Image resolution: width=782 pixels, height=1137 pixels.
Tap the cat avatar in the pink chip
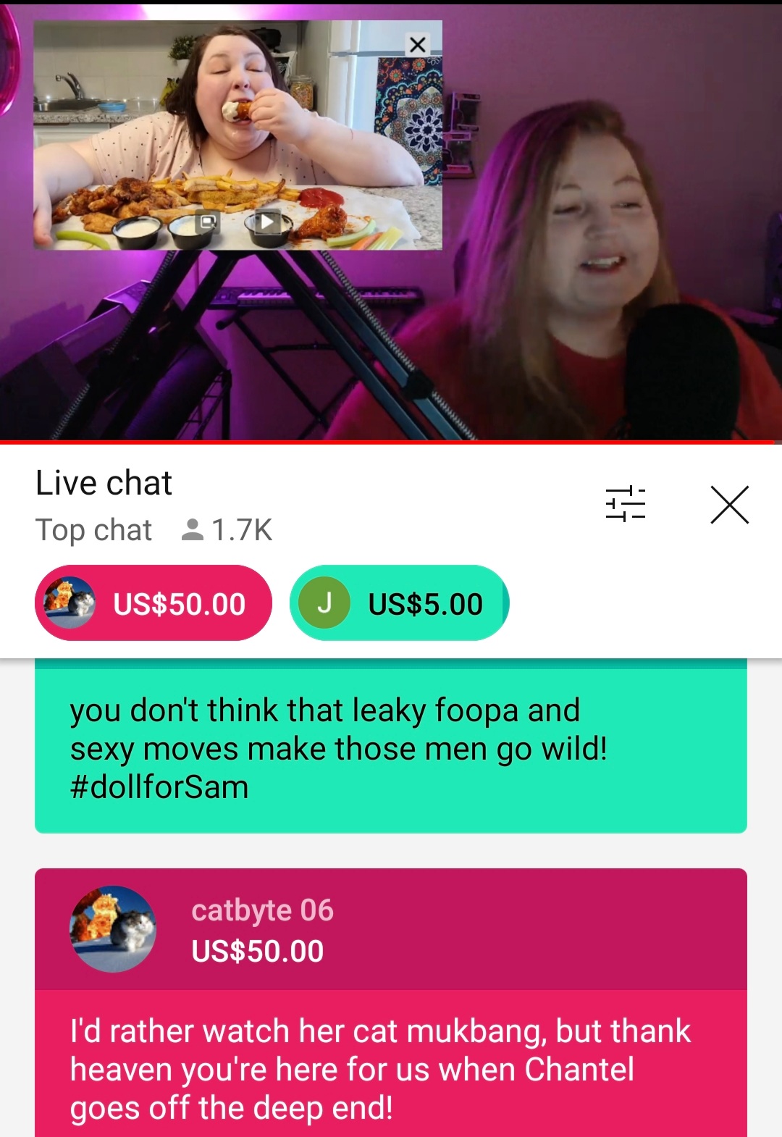tap(70, 603)
